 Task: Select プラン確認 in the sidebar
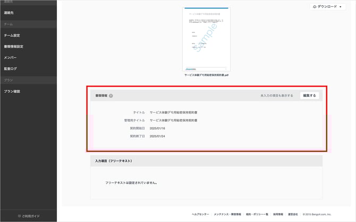(12, 91)
